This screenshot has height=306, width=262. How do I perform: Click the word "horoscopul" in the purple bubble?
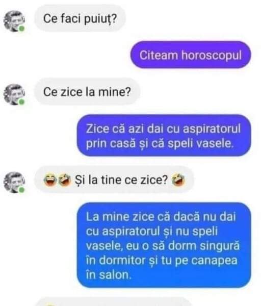[x=212, y=55]
